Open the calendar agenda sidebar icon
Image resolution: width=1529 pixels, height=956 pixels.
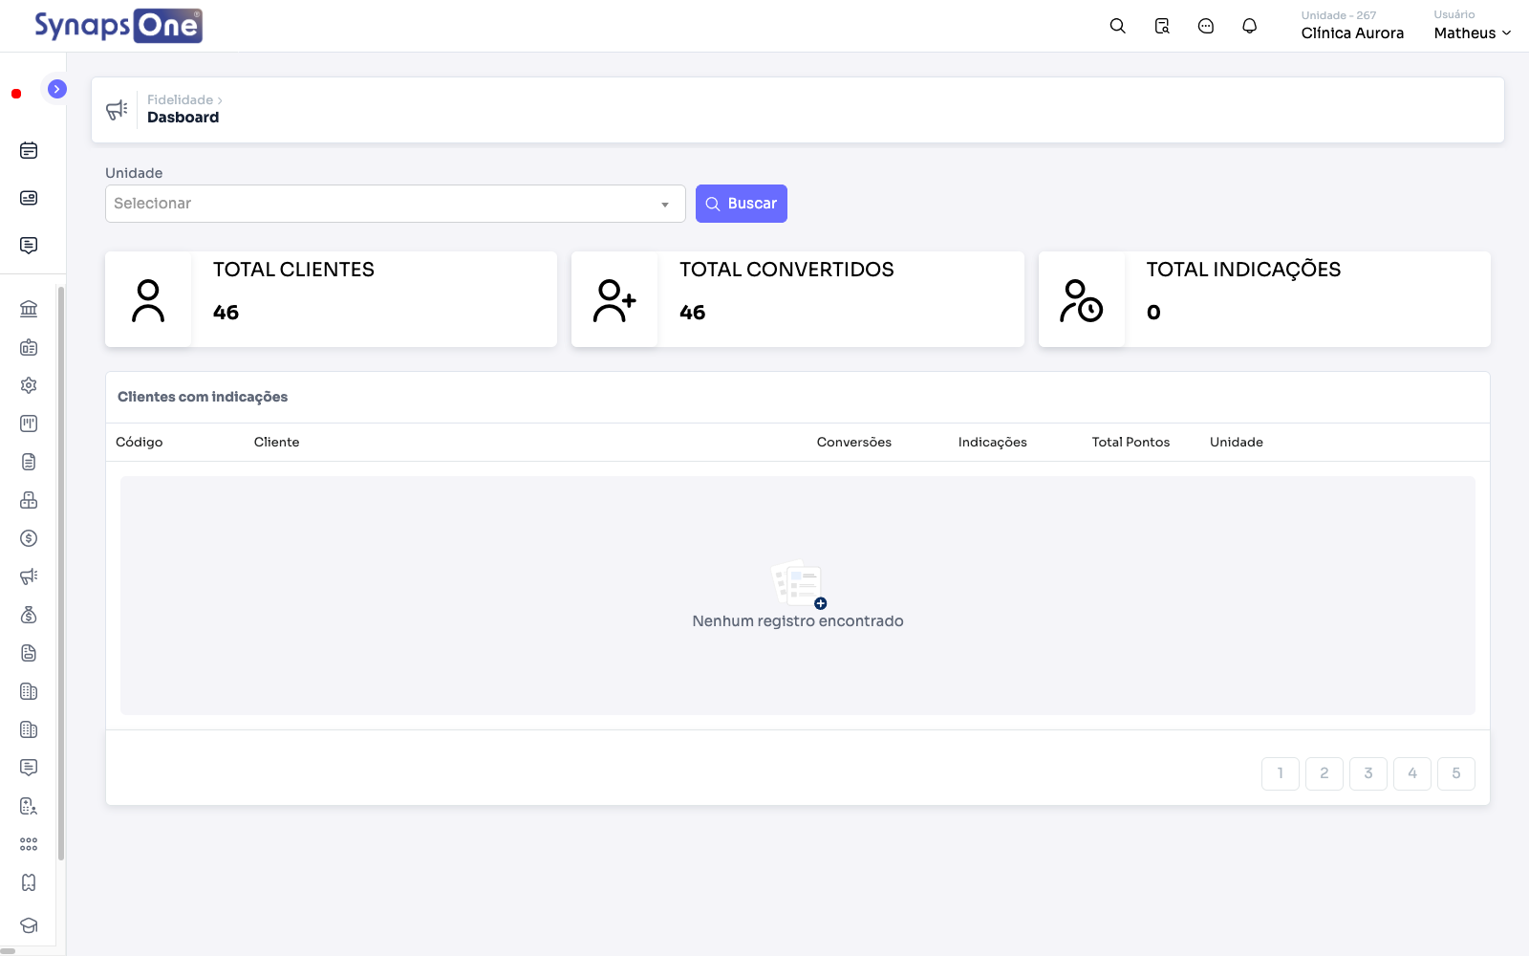[29, 150]
